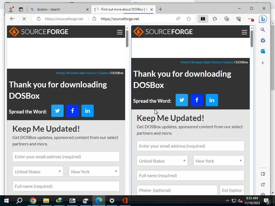Click right pane vertical scrollbar thumb

click(252, 39)
